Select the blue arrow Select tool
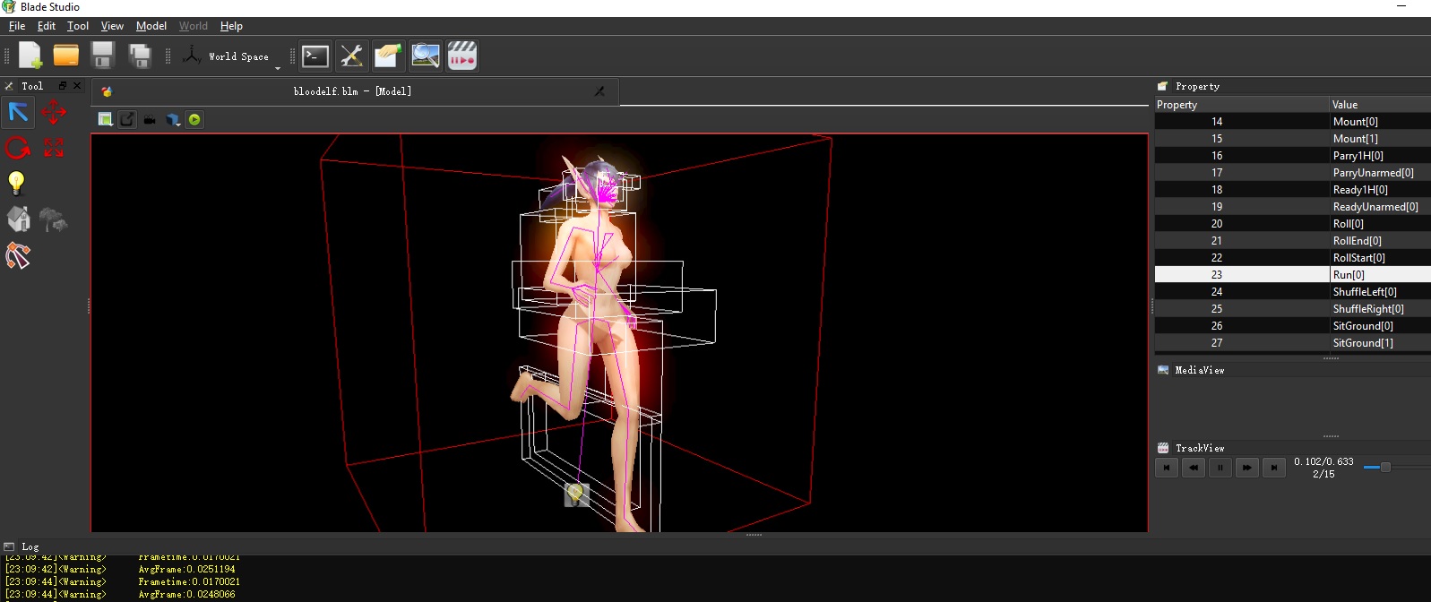Image resolution: width=1431 pixels, height=602 pixels. click(18, 112)
